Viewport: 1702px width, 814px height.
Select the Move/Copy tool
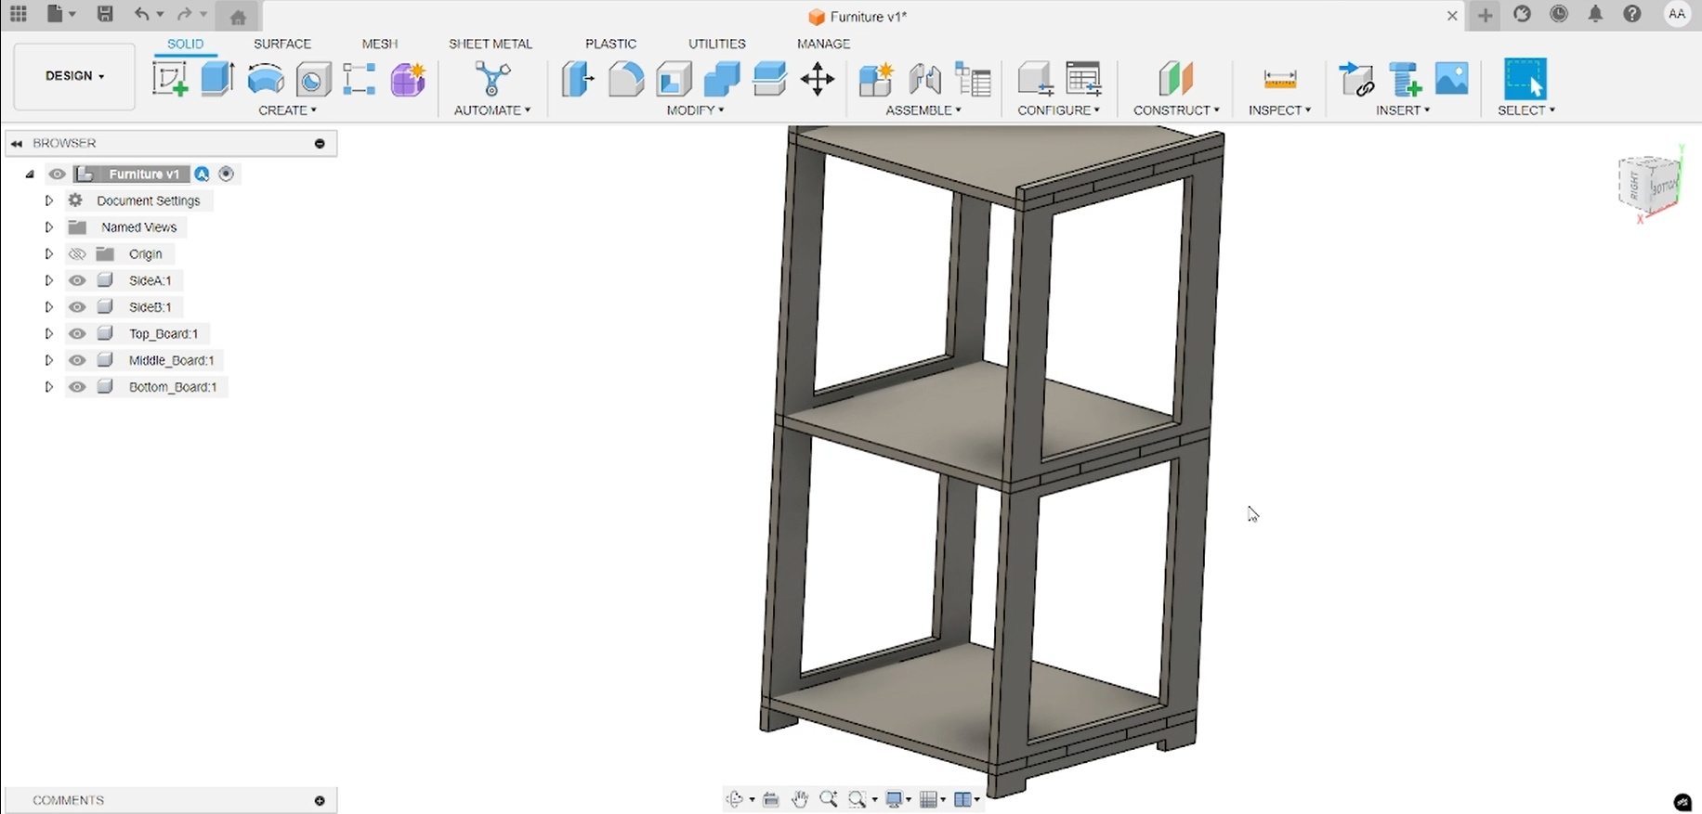coord(818,79)
